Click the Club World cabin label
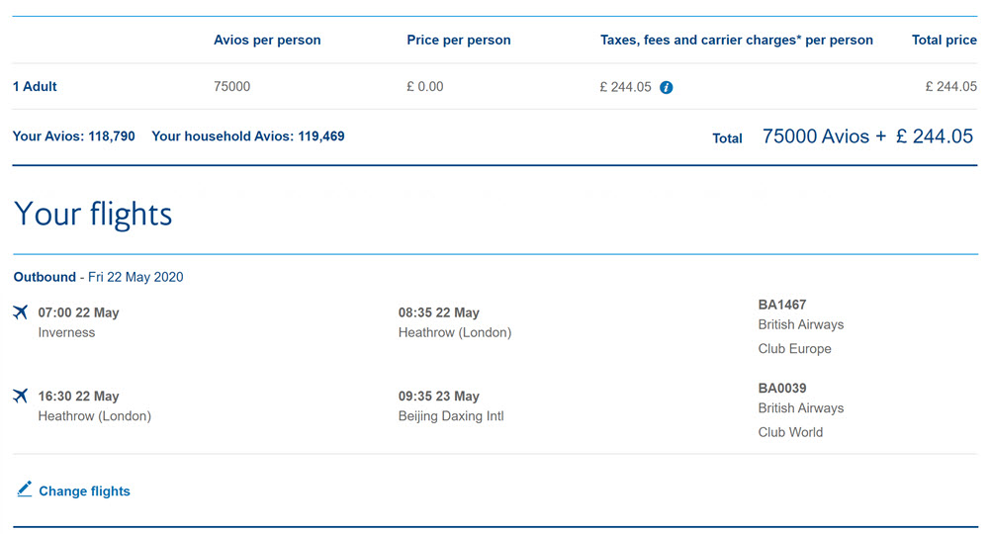The height and width of the screenshot is (534, 989). 790,432
